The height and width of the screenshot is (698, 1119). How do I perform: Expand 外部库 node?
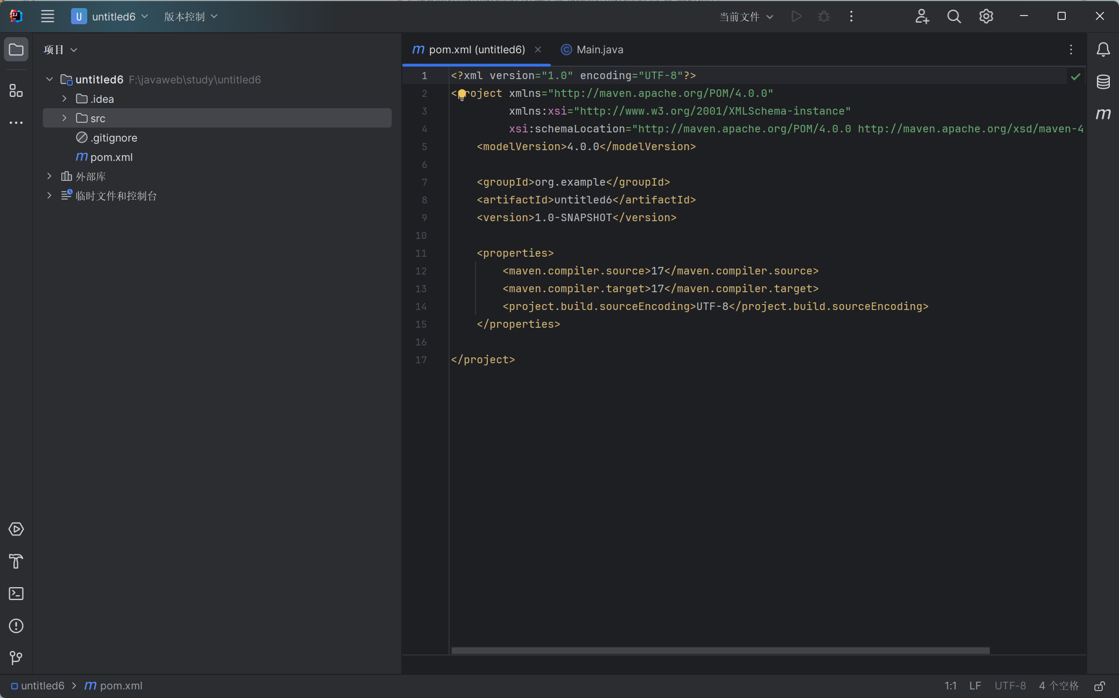[50, 176]
